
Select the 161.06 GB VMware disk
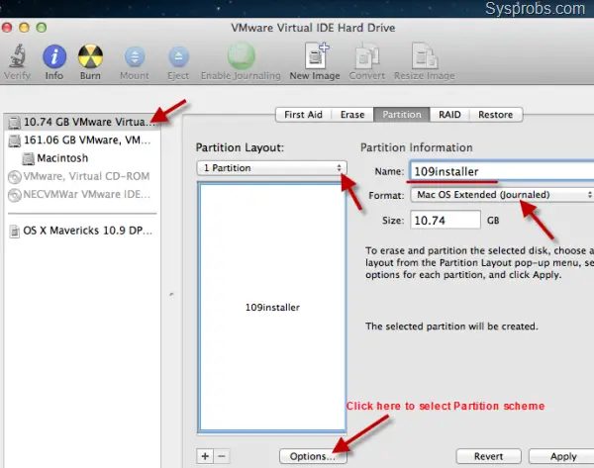click(x=82, y=140)
